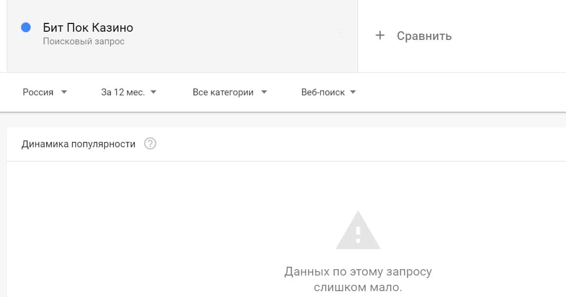This screenshot has width=566, height=297.
Task: Expand the Все категории dropdown
Action: click(x=223, y=92)
